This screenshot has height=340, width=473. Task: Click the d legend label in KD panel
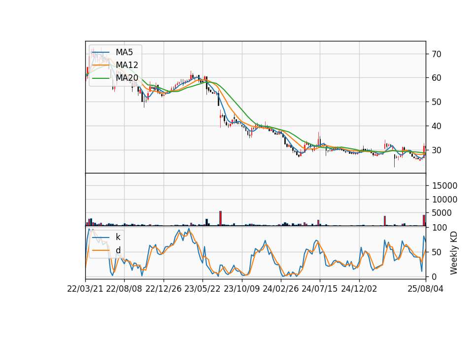(x=118, y=250)
